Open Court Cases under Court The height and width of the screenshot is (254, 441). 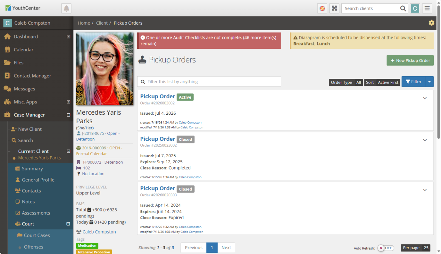tap(37, 235)
